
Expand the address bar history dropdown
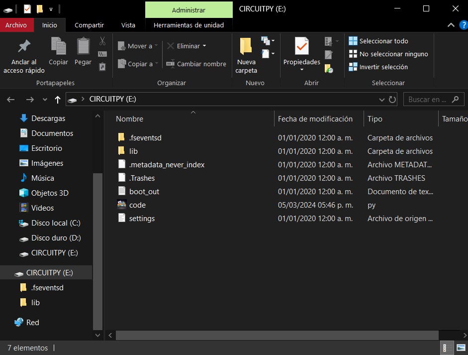tap(382, 100)
